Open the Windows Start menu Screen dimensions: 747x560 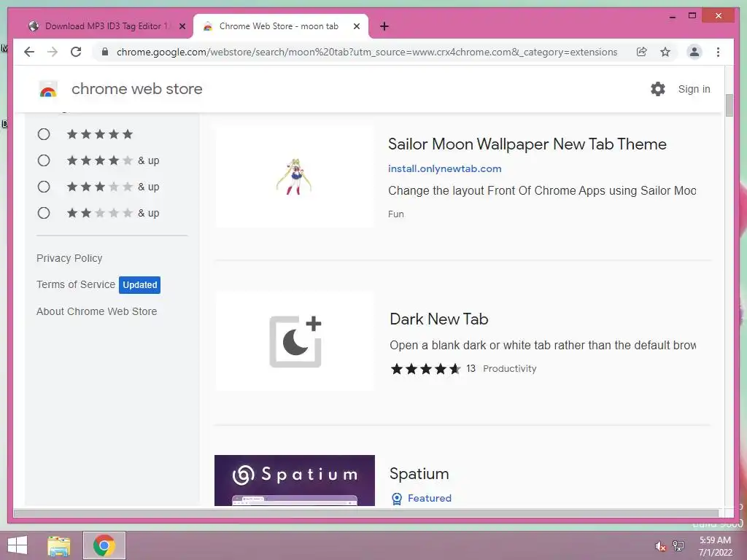[18, 545]
